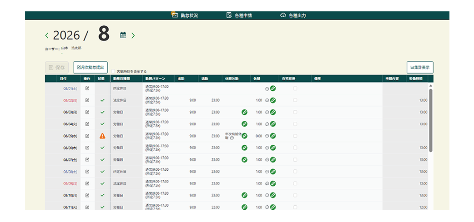Green 休暇欠勤 edit icon for 08/07(金)
Image resolution: width=474 pixels, height=222 pixels.
click(x=245, y=159)
